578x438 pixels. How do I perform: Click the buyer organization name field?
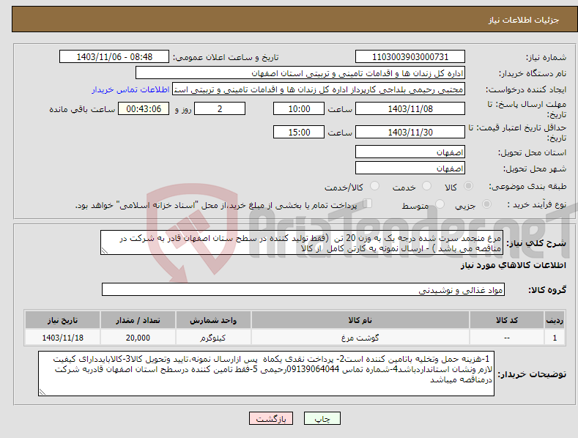300,73
